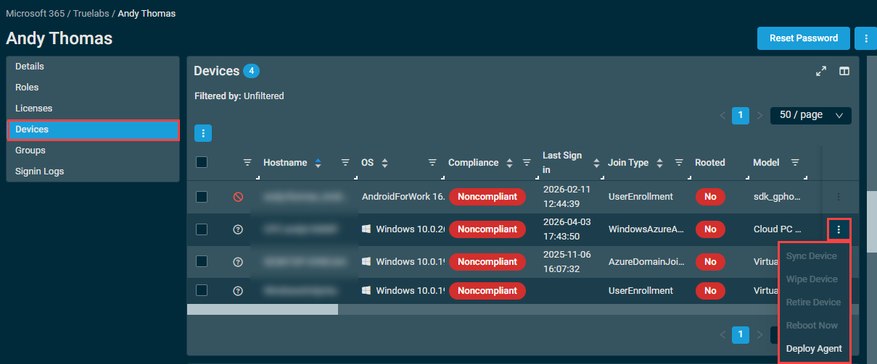This screenshot has height=364, width=877.
Task: Open actions menu for the AndroidForWork device row
Action: click(x=839, y=197)
